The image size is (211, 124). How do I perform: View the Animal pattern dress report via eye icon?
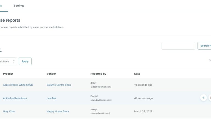tap(203, 98)
